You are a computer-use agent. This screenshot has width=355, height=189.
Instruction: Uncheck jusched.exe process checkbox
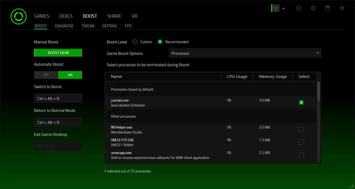(301, 103)
